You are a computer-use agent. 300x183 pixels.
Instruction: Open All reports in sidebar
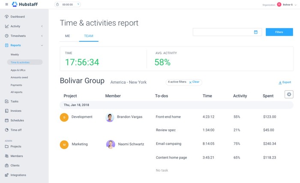pos(16,92)
